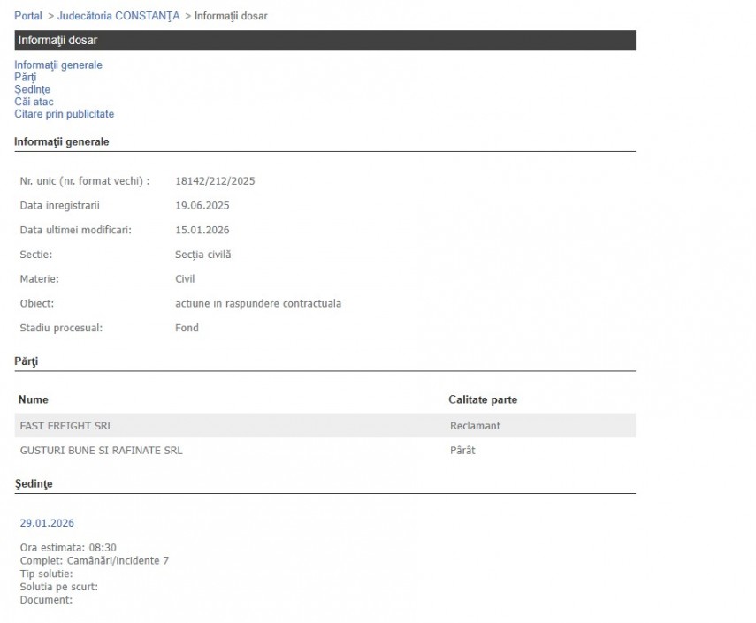Select the Părți navigation link
This screenshot has height=623, width=756.
[26, 77]
